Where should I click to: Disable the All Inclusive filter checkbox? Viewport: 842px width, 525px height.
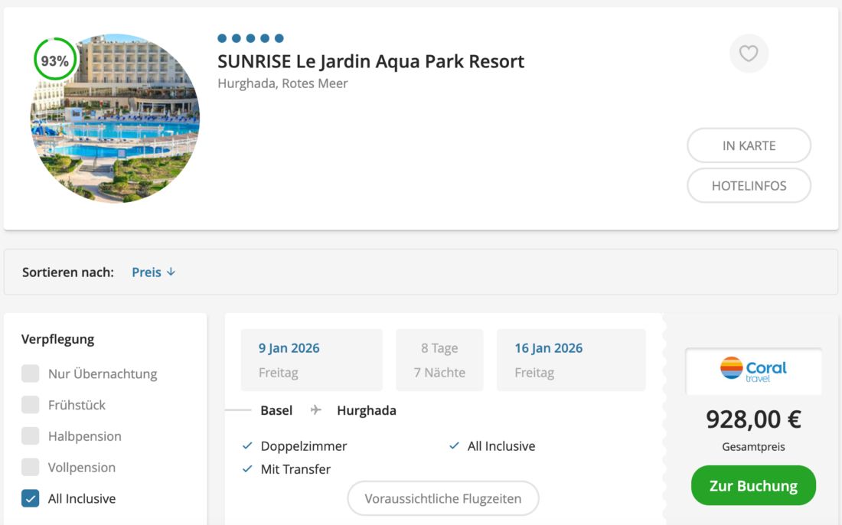[30, 498]
